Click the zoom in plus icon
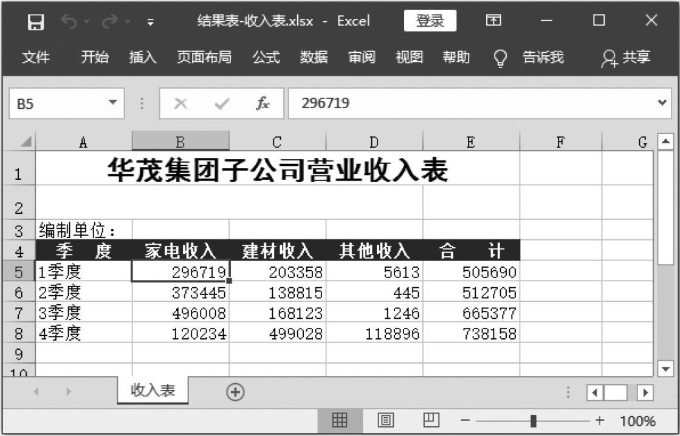 coord(600,421)
